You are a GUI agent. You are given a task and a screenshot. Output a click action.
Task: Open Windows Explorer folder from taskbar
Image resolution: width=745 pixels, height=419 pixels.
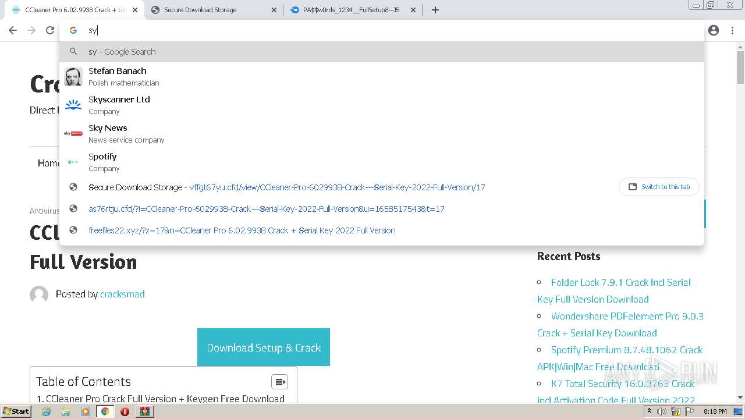(66, 411)
